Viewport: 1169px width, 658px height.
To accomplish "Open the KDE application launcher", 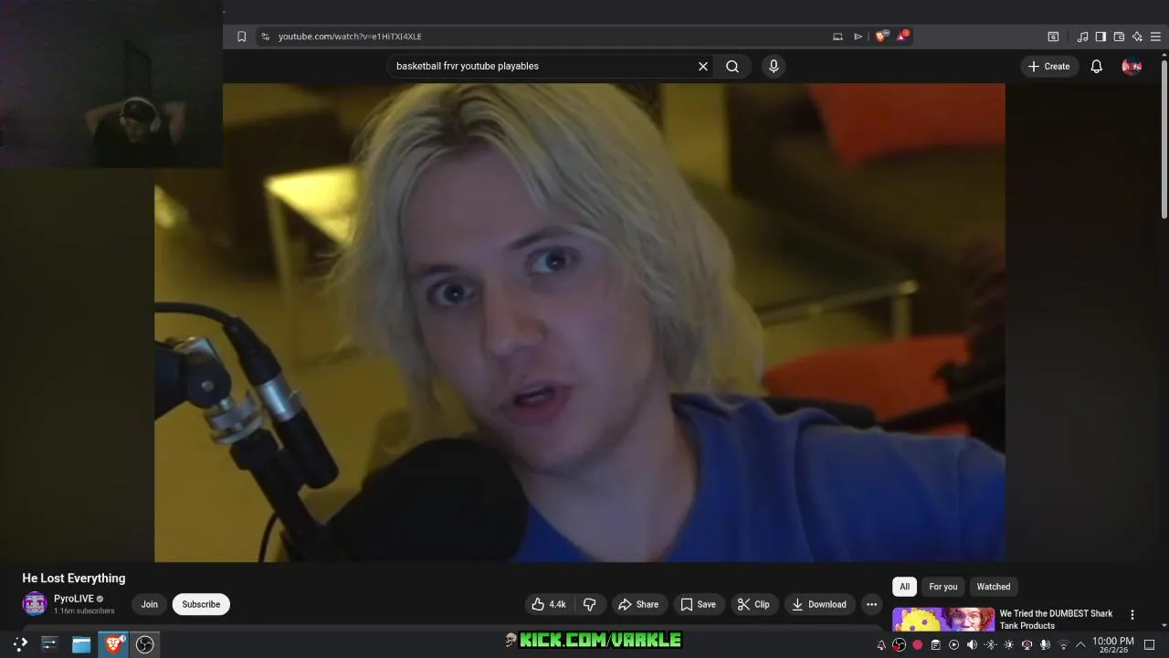I will click(19, 644).
